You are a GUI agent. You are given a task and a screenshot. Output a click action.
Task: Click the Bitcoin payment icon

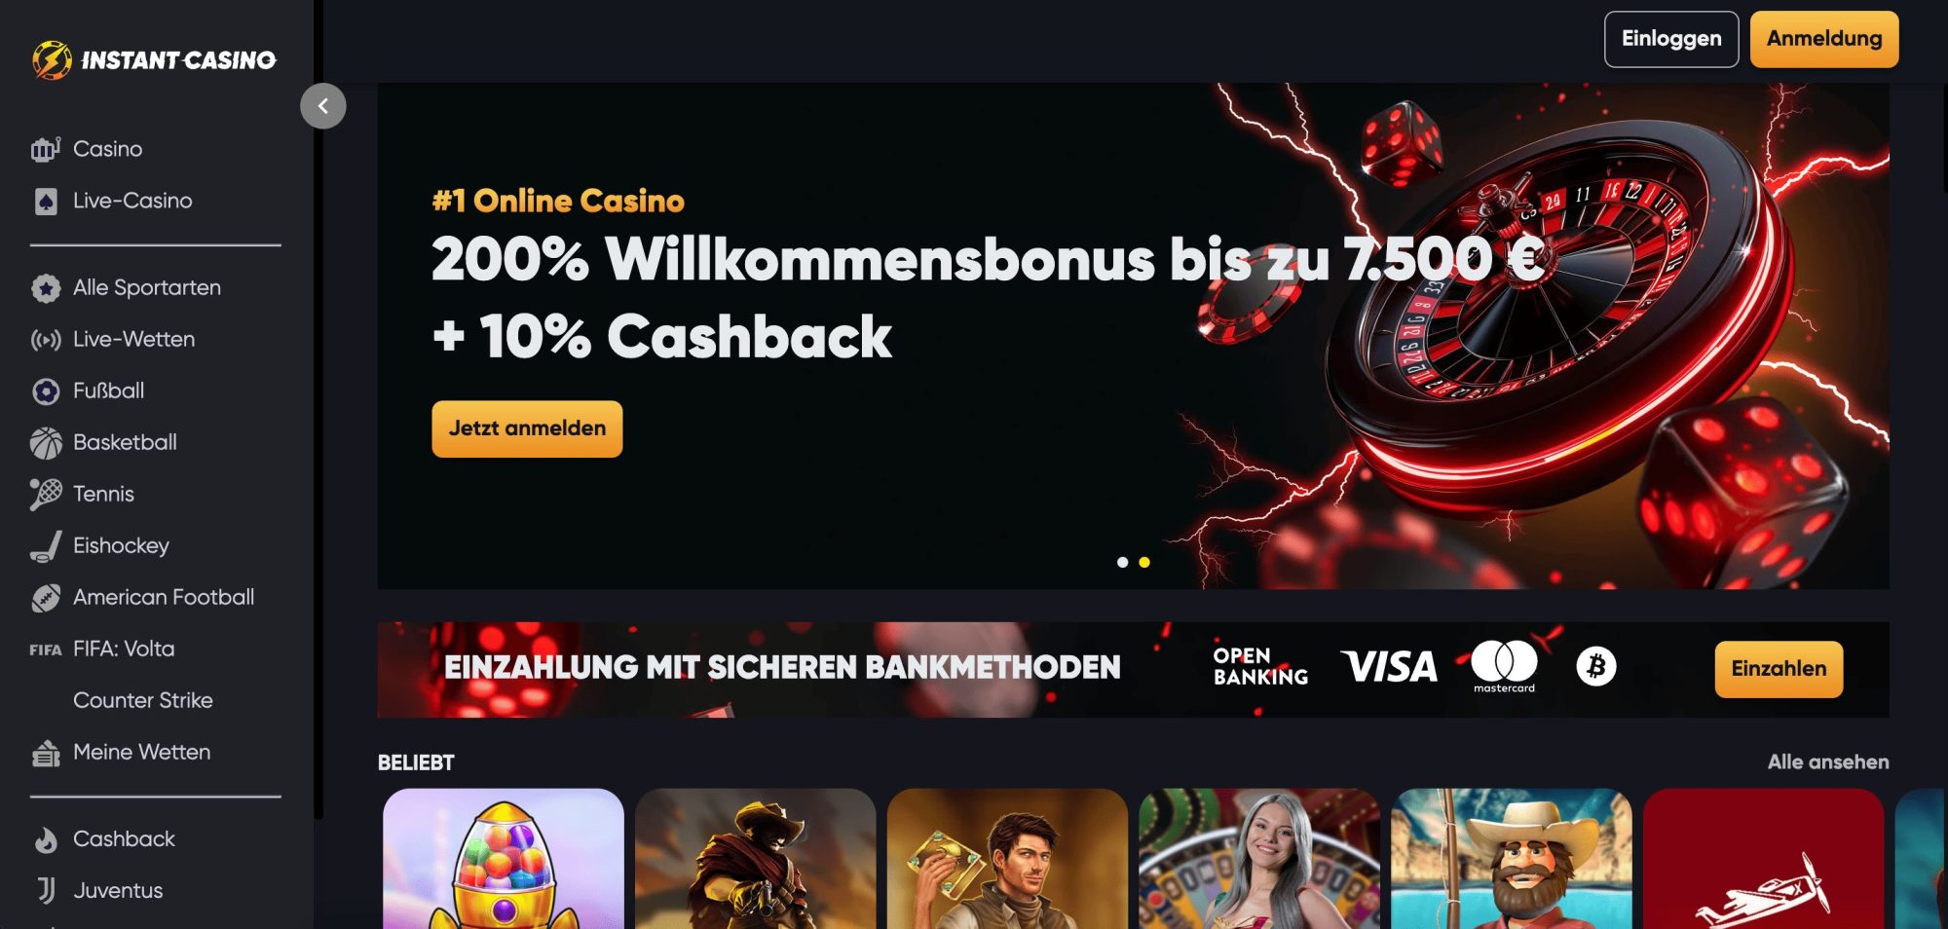click(x=1595, y=667)
